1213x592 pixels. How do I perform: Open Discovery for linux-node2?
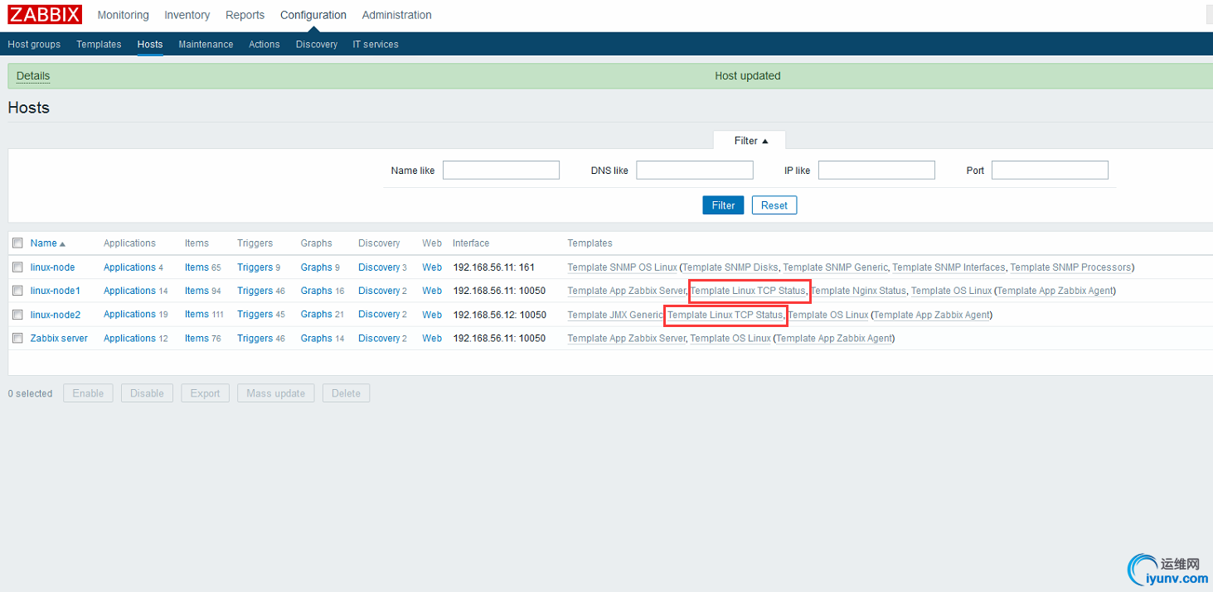pyautogui.click(x=379, y=315)
